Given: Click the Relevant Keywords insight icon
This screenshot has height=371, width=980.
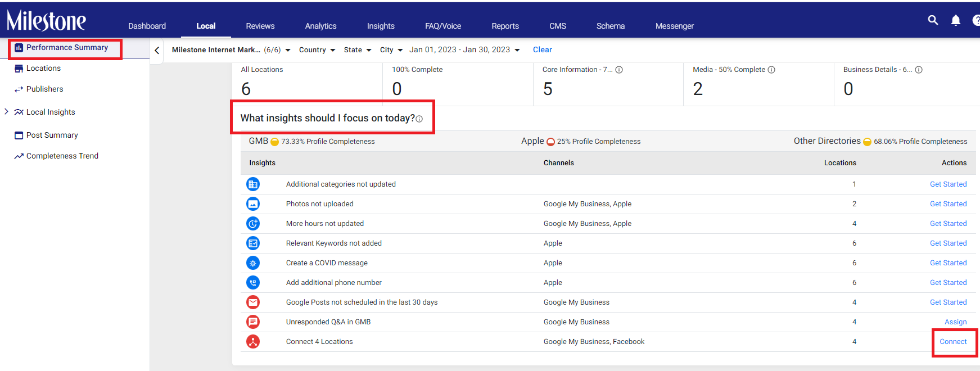Looking at the screenshot, I should 253,243.
